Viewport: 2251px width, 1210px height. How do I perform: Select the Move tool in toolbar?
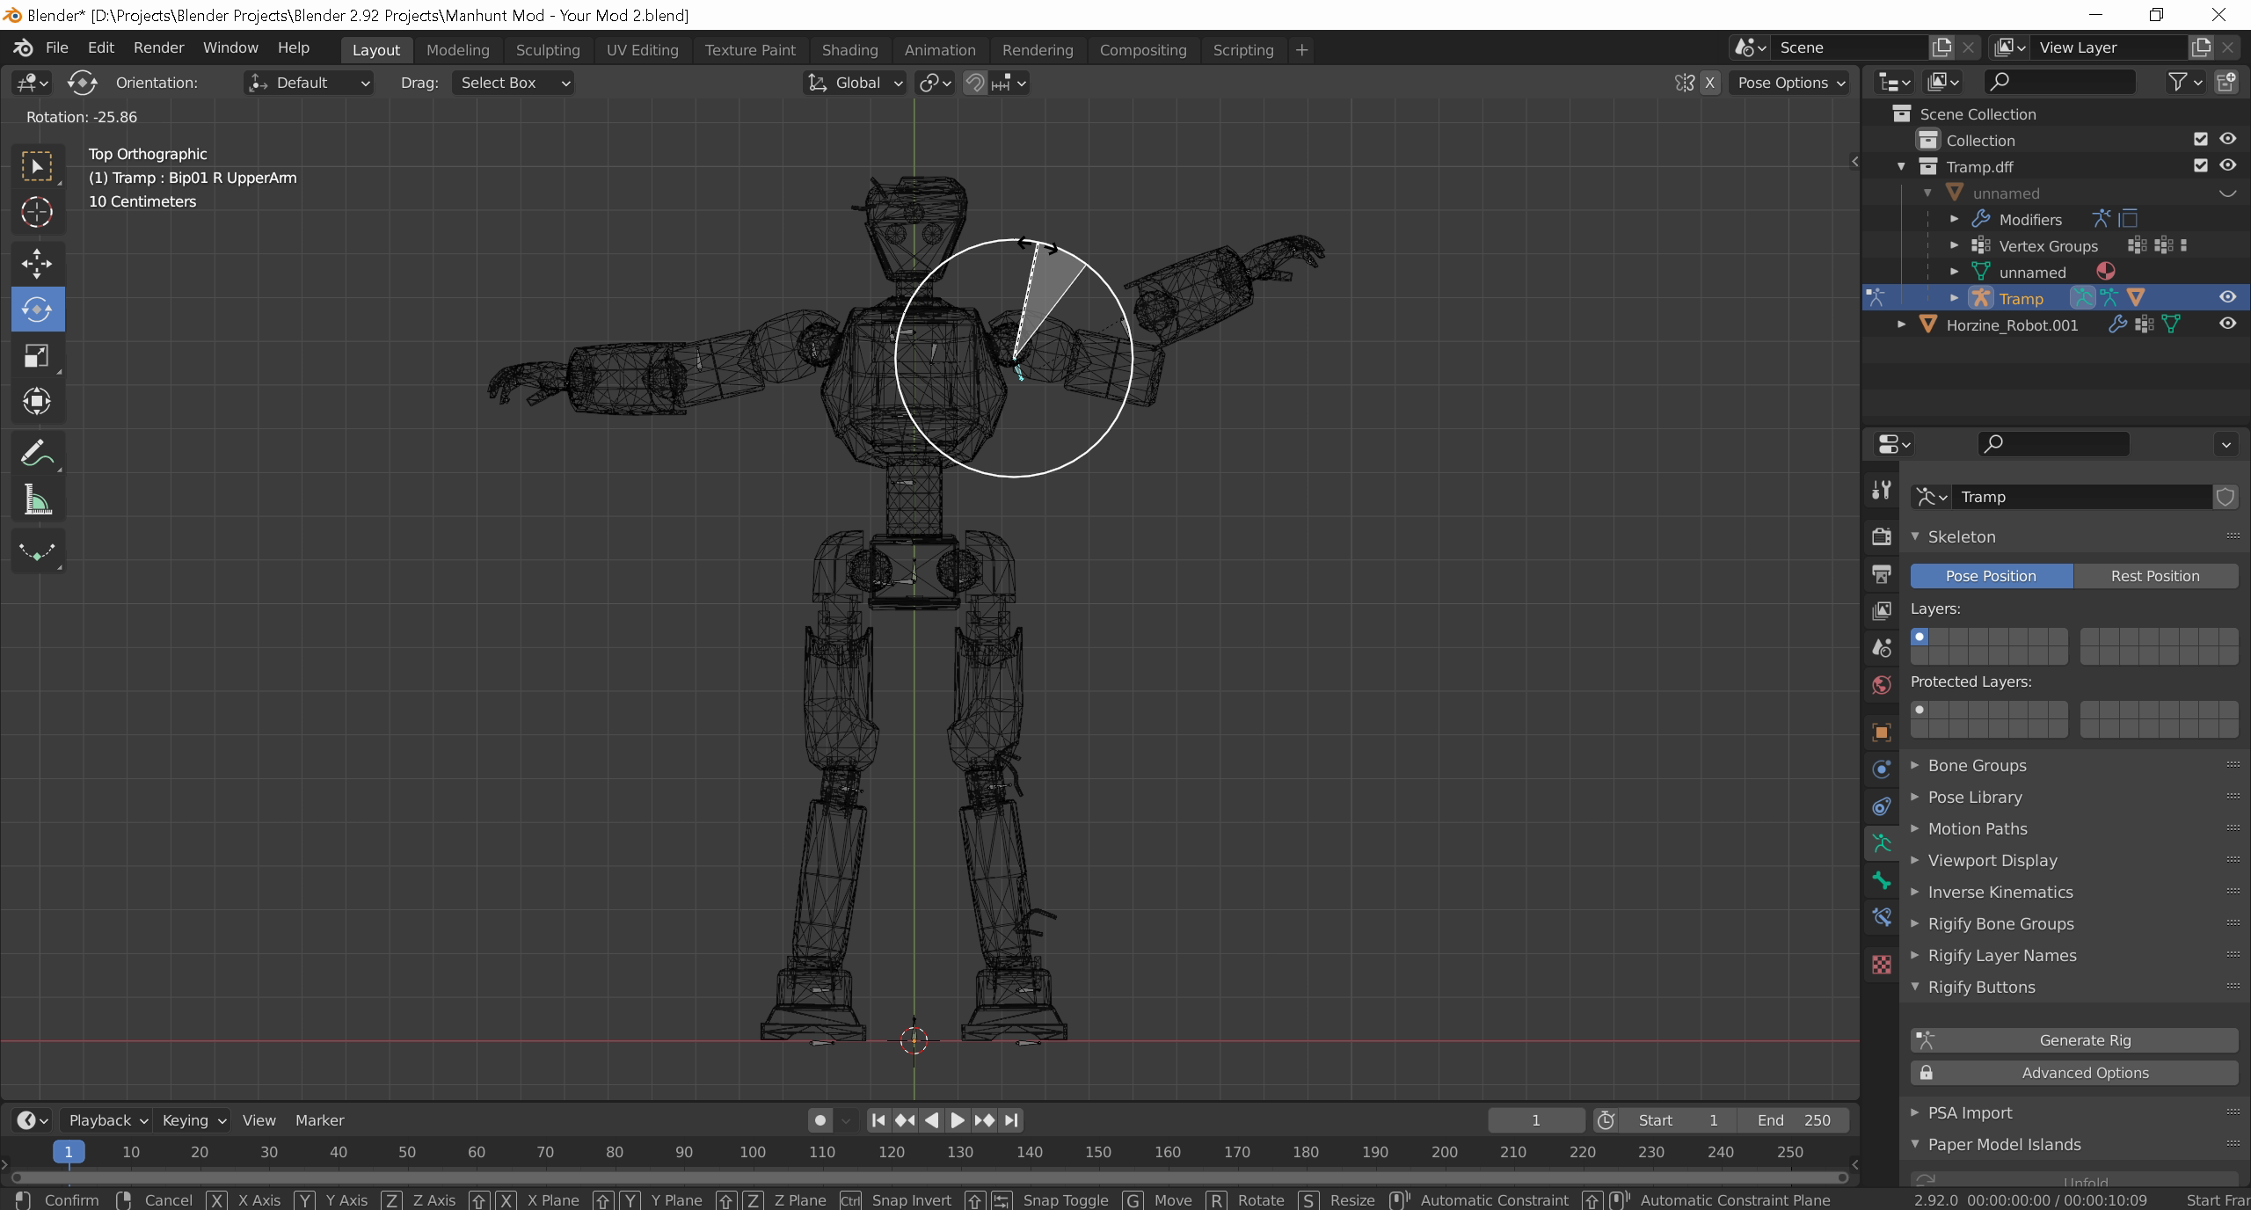pyautogui.click(x=37, y=263)
